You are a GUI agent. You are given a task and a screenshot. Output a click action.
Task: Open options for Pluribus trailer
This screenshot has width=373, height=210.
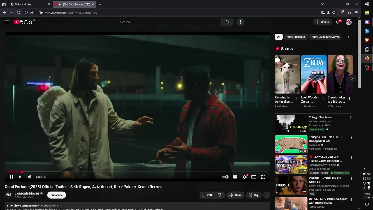tap(351, 178)
